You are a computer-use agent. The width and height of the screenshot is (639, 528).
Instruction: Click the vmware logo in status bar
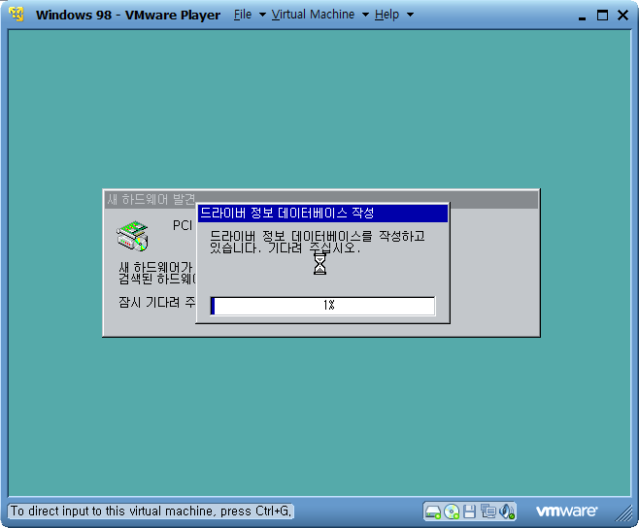click(566, 511)
